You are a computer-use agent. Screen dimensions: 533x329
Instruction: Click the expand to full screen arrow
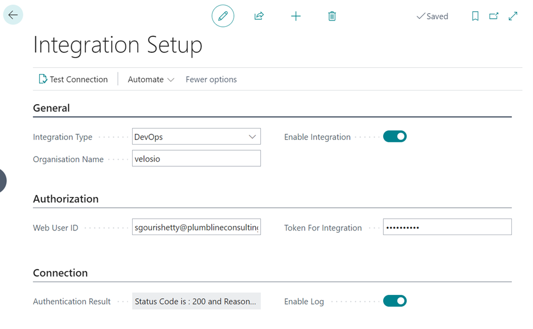pyautogui.click(x=512, y=16)
